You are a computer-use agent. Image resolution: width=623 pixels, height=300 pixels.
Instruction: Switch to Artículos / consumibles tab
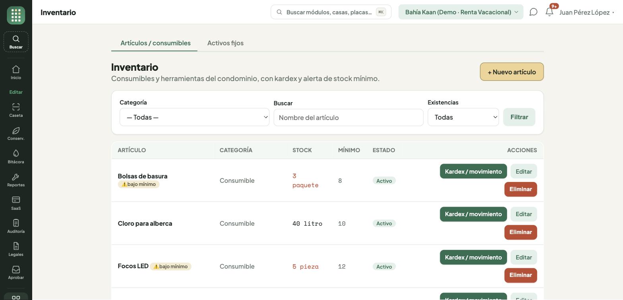point(155,43)
